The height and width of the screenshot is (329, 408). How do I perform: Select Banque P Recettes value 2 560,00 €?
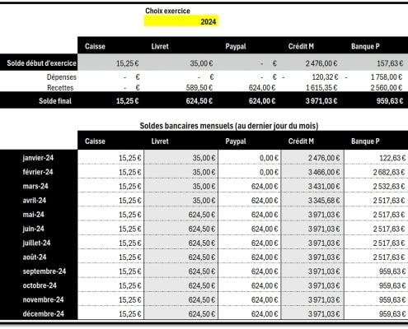tap(387, 88)
